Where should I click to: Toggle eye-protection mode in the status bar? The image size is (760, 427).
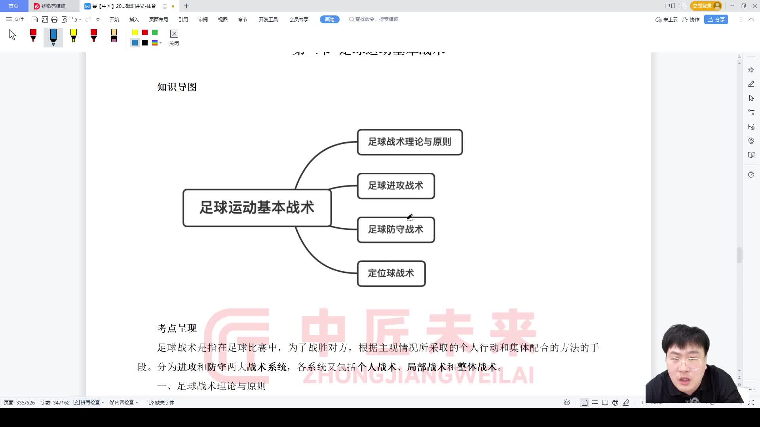[567, 402]
